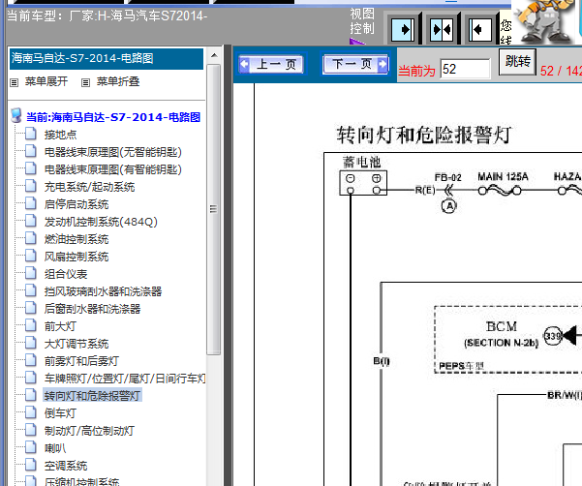Screen dimensions: 582x486
Task: Open 倒车灯 entry
Action: click(x=60, y=413)
